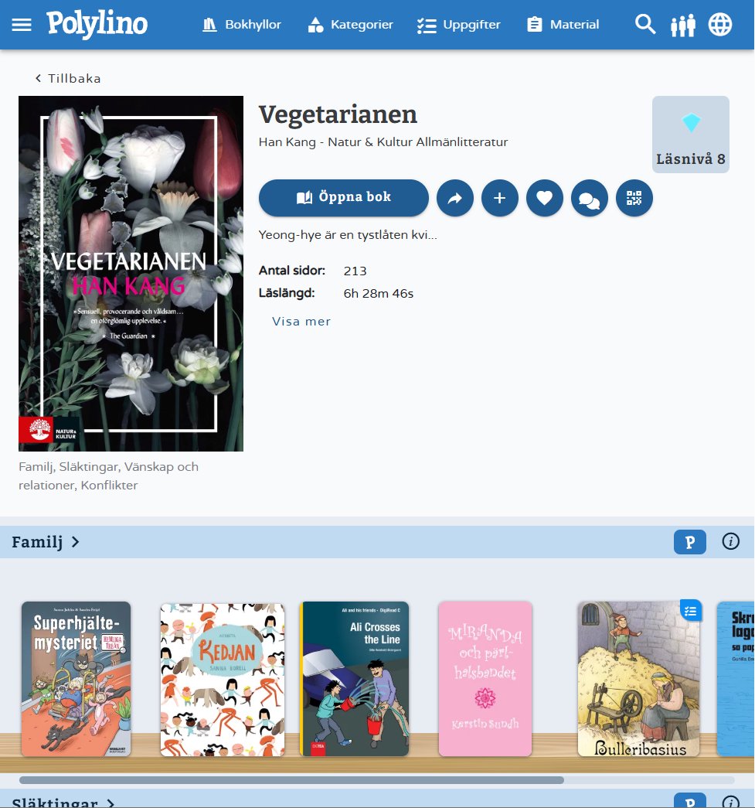Open the Uppgifter menu item
The width and height of the screenshot is (755, 808).
click(x=458, y=25)
